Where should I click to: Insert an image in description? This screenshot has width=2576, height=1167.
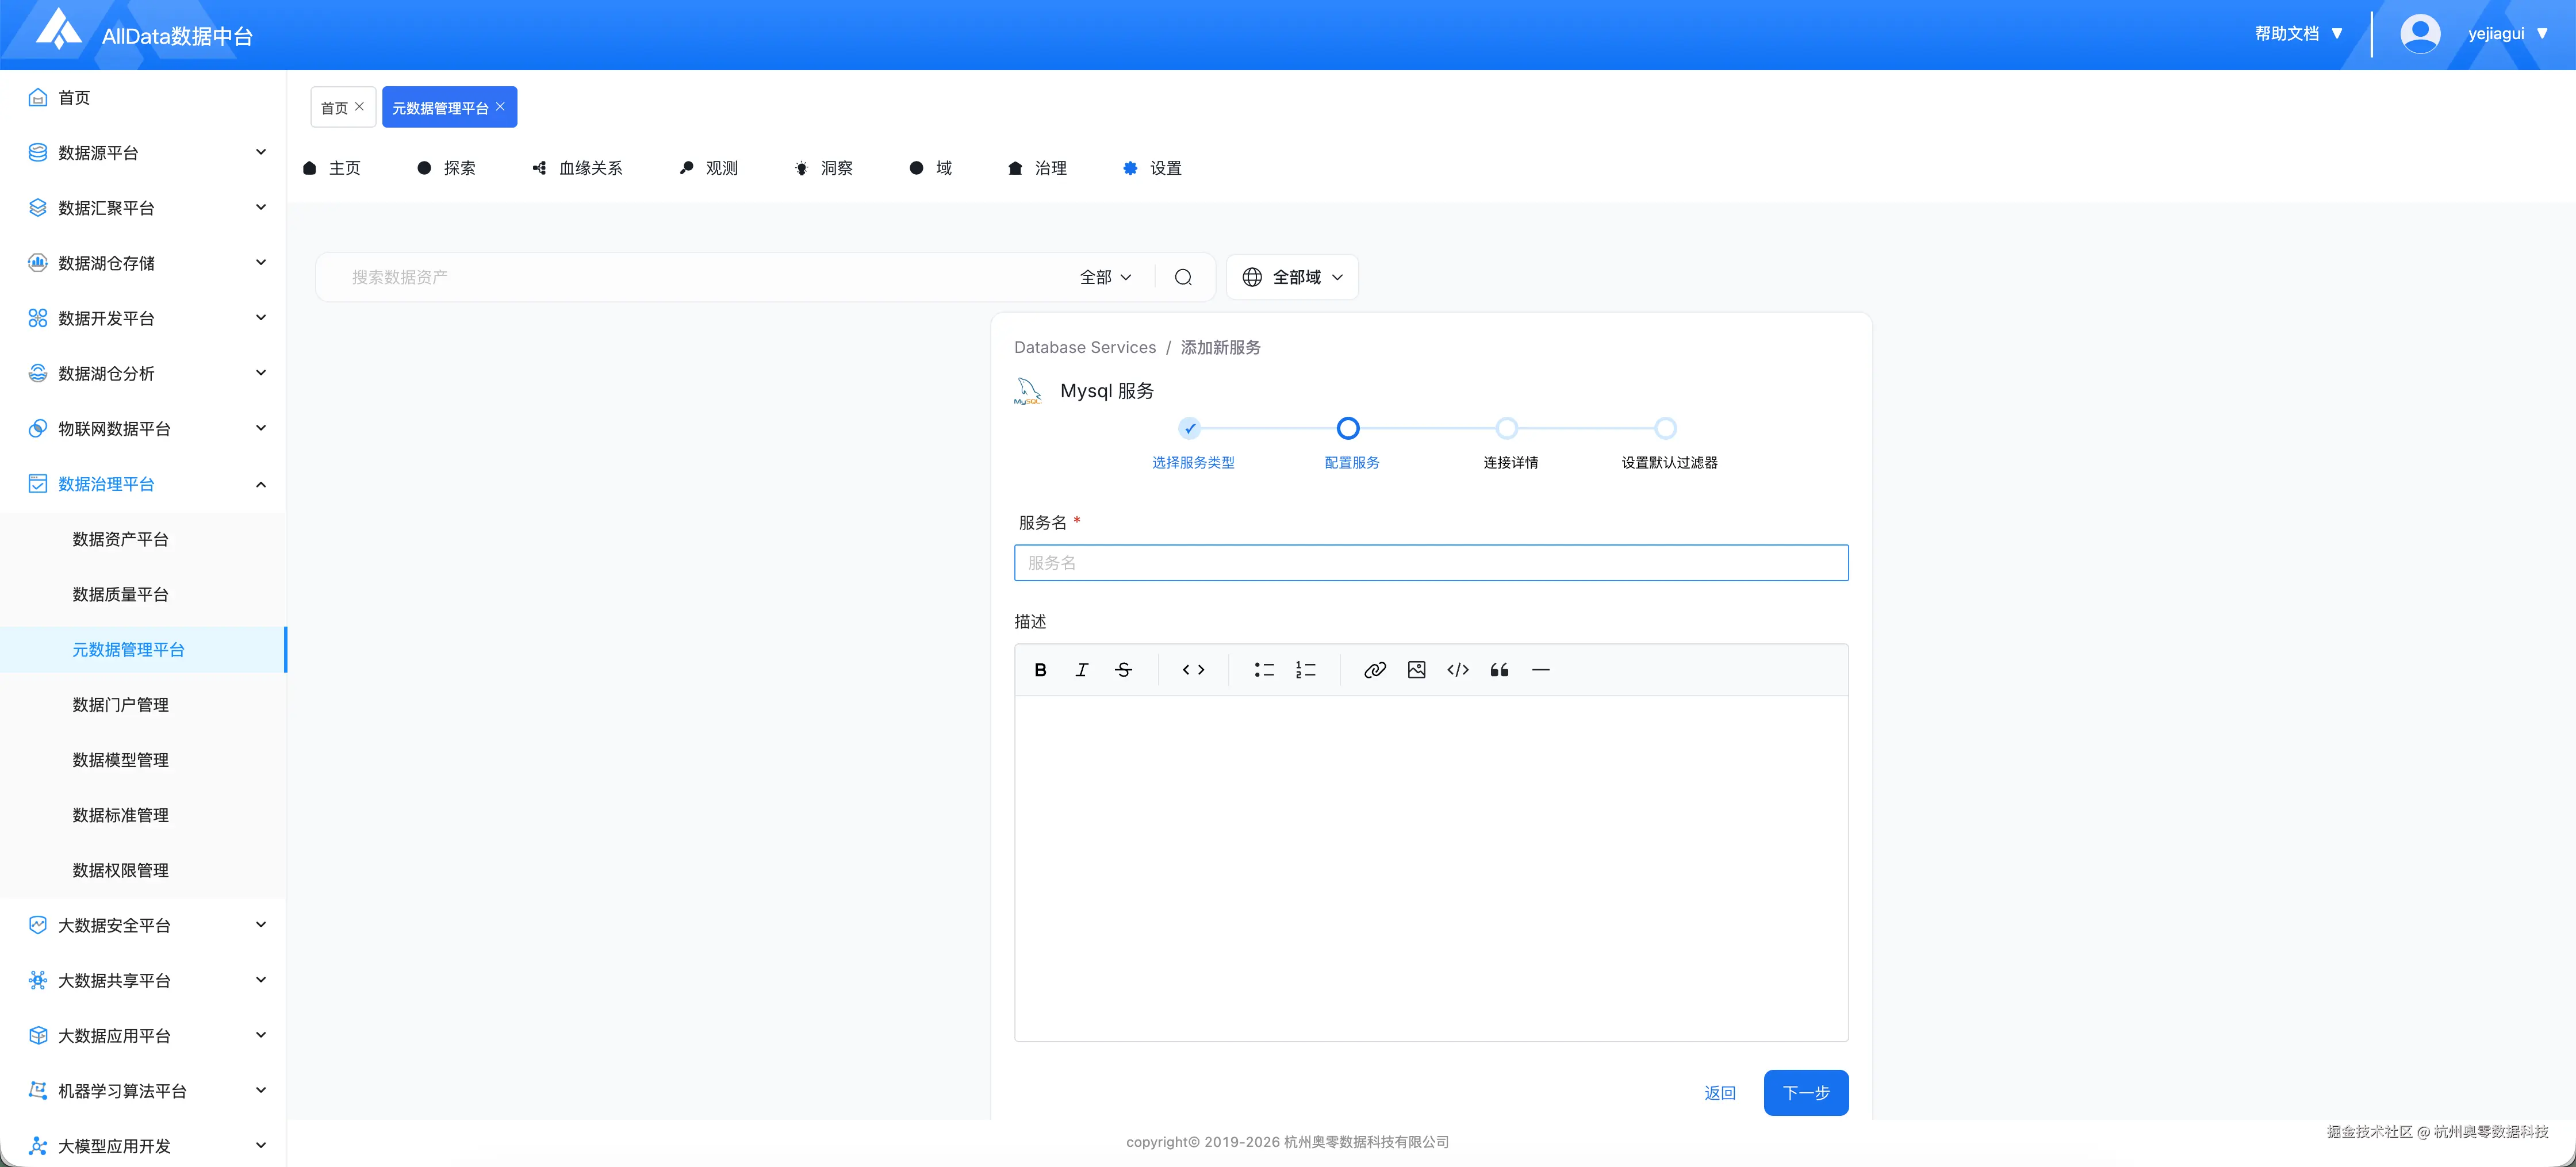(x=1416, y=670)
